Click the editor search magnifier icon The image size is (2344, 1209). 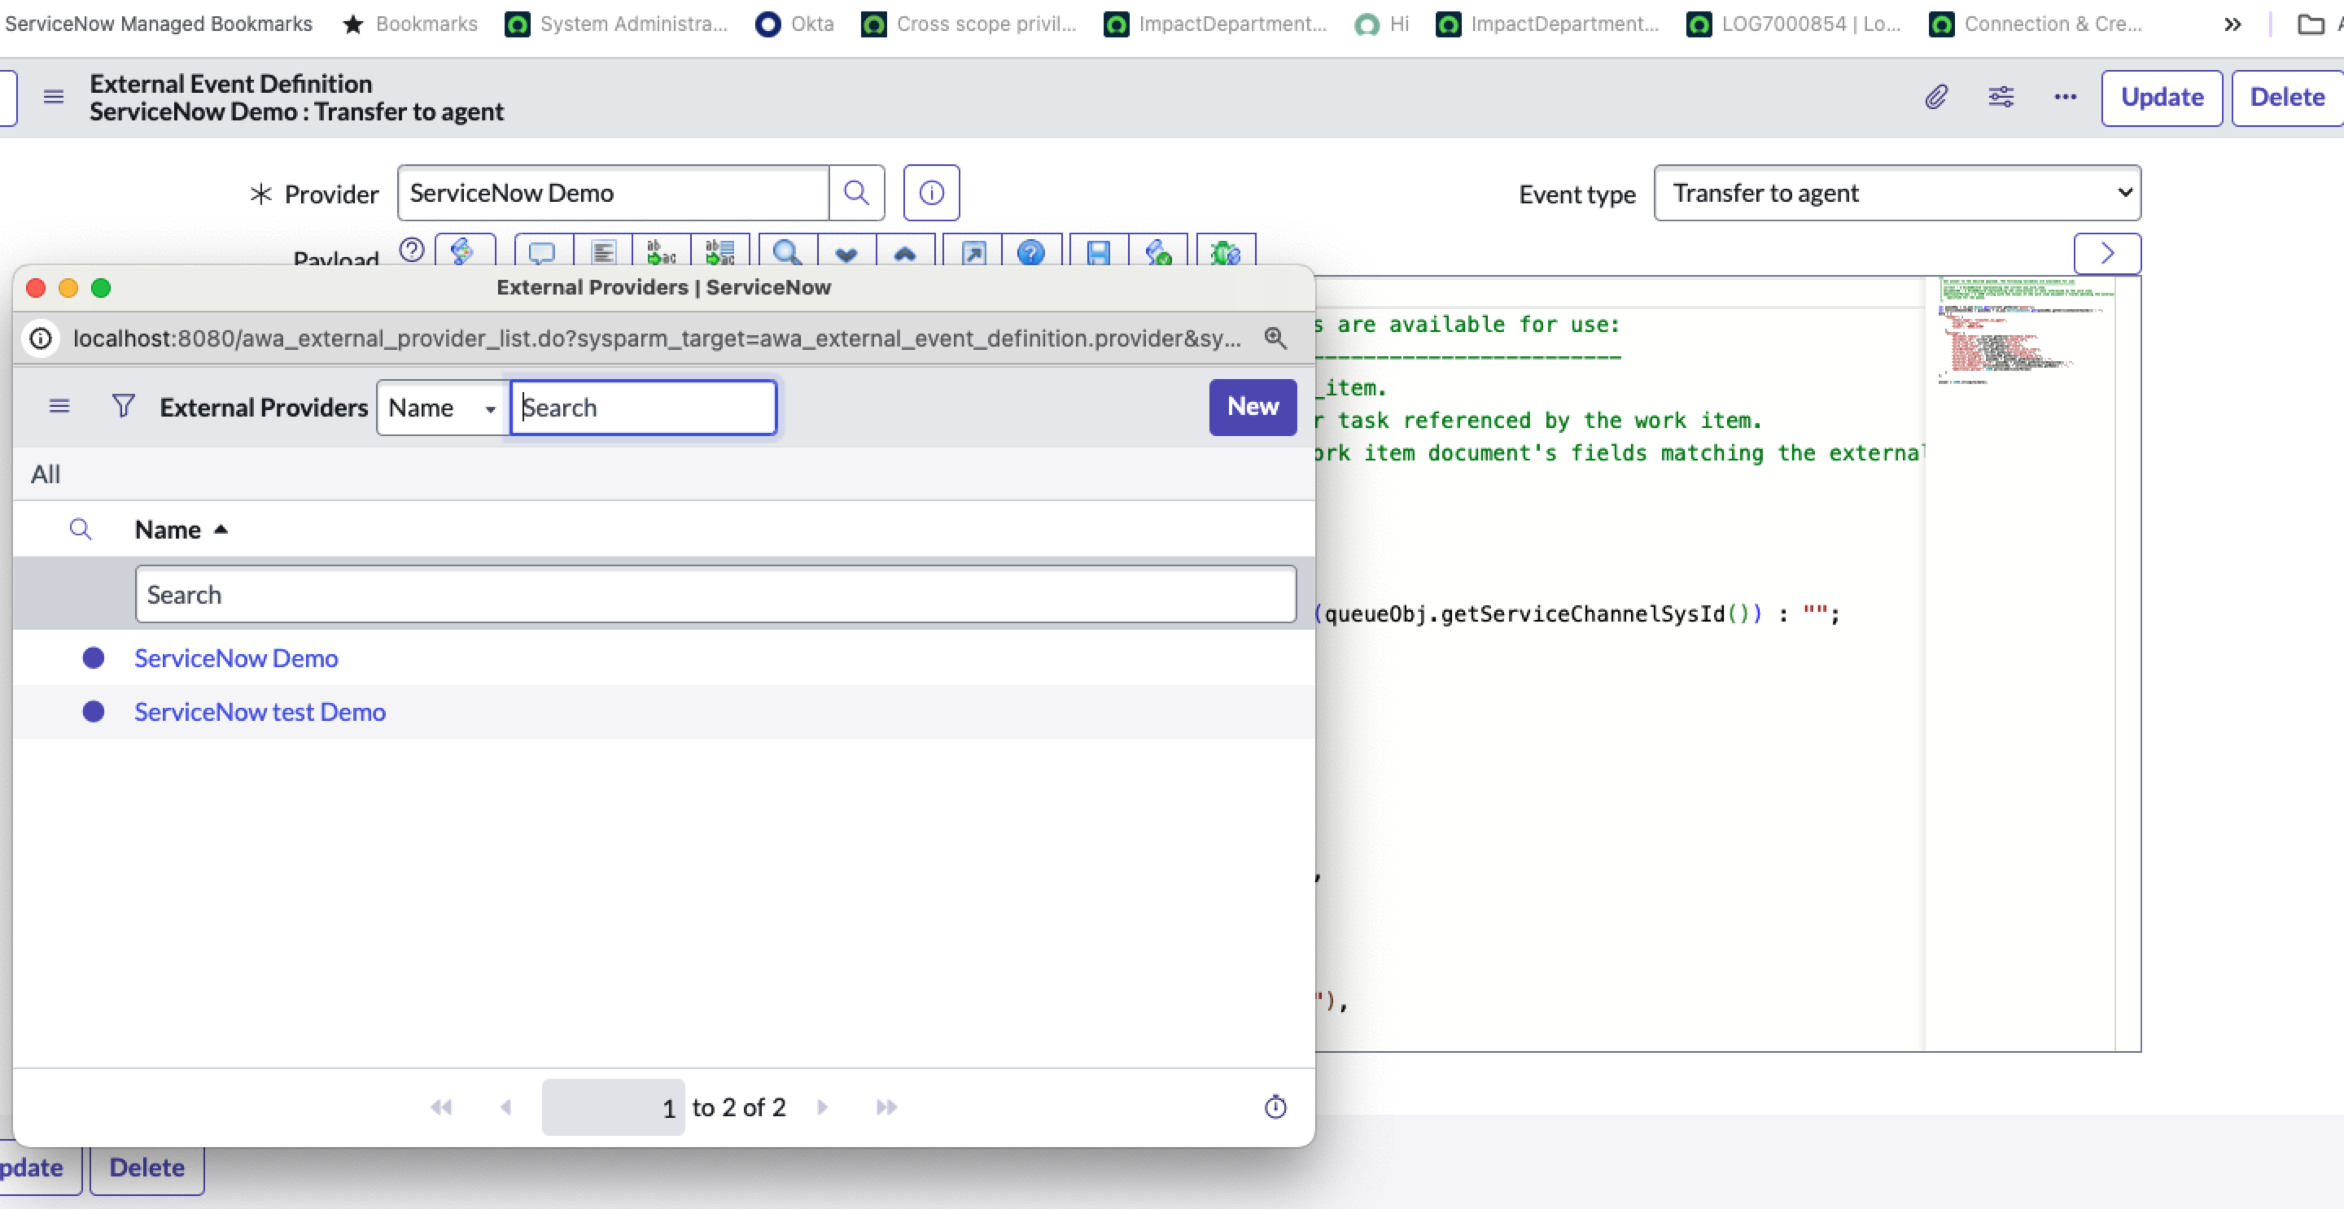click(x=787, y=252)
